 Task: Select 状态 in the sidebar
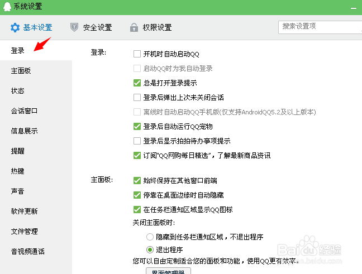(36, 90)
